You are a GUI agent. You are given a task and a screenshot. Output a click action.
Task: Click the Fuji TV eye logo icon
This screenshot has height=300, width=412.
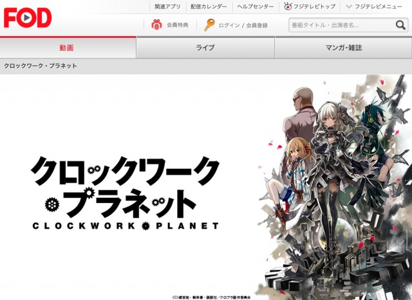288,6
